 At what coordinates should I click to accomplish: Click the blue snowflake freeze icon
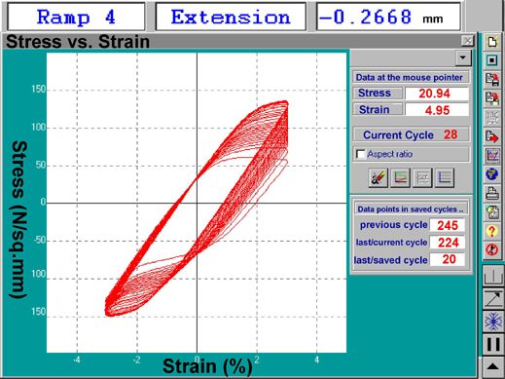[493, 322]
